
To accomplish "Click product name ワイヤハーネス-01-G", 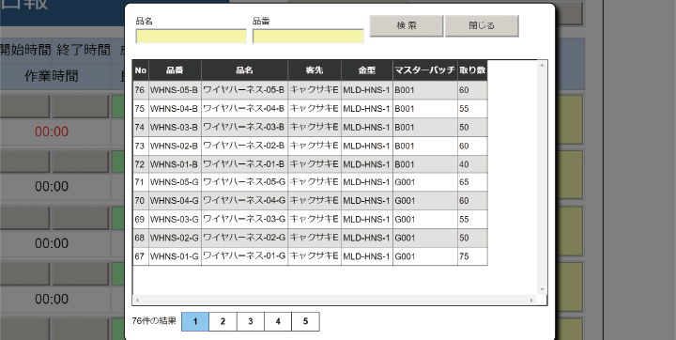I will tap(244, 256).
